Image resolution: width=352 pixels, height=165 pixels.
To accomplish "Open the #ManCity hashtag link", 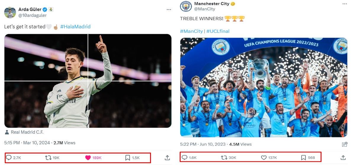I will click(191, 31).
